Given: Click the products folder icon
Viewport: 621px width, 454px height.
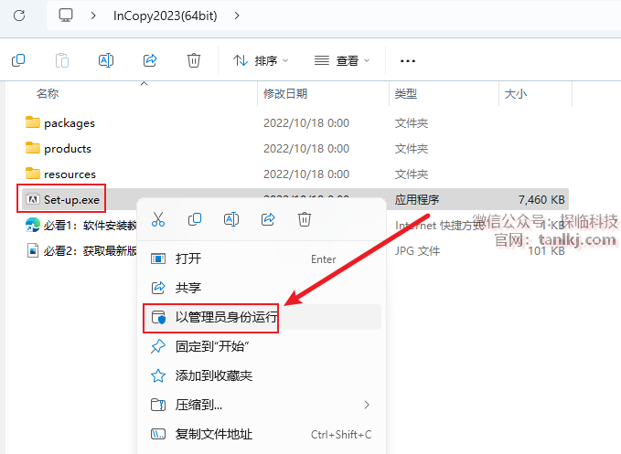Looking at the screenshot, I should (x=33, y=148).
